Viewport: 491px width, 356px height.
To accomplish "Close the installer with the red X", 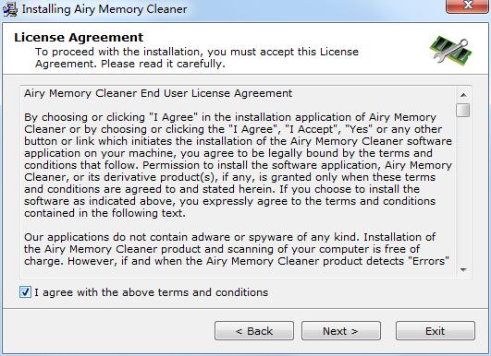I will click(x=468, y=6).
